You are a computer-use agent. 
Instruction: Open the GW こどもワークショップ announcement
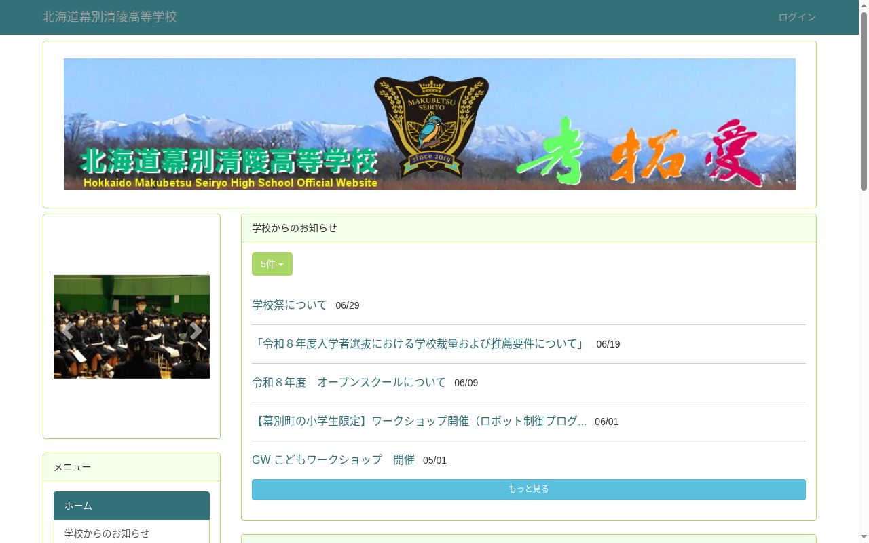point(333,460)
